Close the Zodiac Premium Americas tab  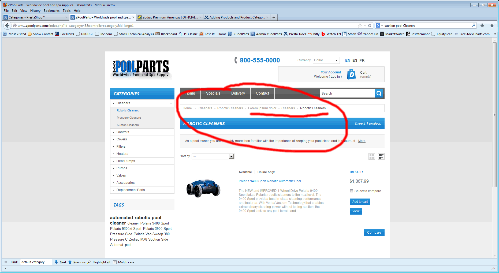tap(200, 17)
